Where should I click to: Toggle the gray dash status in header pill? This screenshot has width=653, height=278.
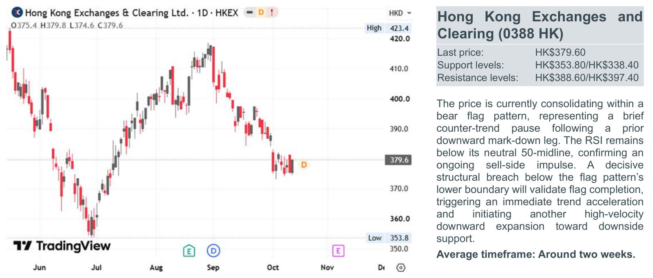[250, 13]
